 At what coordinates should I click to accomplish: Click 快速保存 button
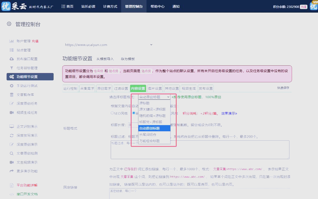(x=283, y=88)
